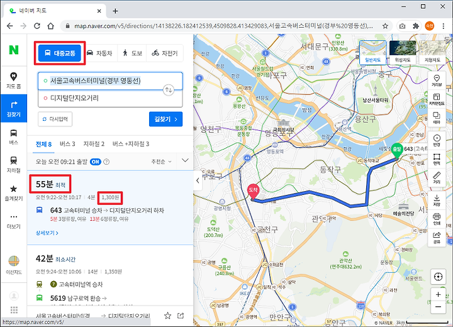Open the browser extensions puzzle icon
The width and height of the screenshot is (453, 327).
pyautogui.click(x=416, y=26)
